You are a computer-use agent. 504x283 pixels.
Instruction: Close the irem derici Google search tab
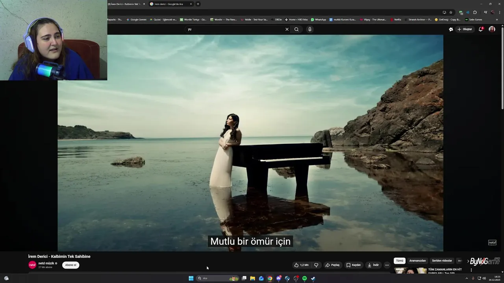point(191,4)
